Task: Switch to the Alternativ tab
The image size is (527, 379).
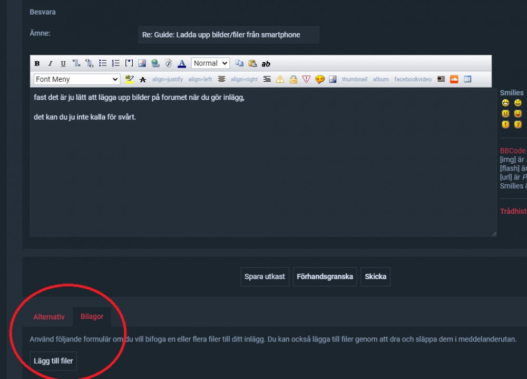Action: pos(49,317)
